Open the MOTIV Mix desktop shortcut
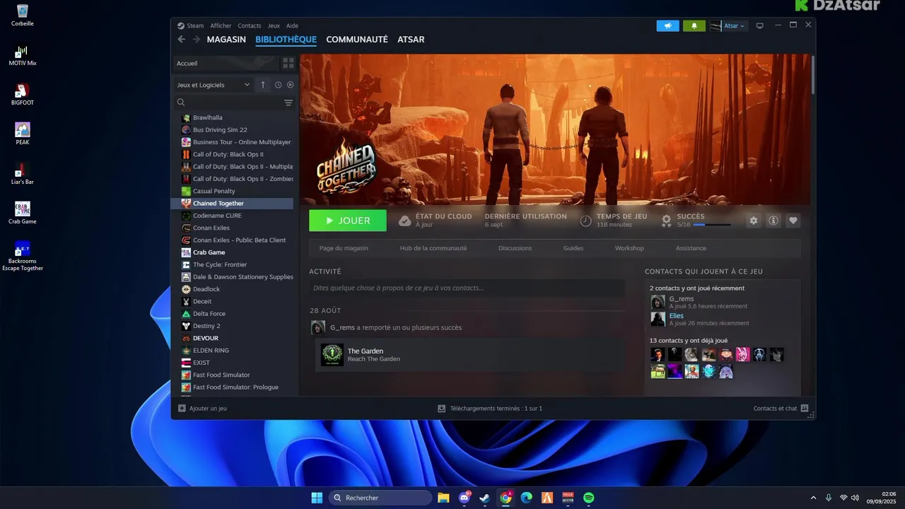 coord(23,56)
